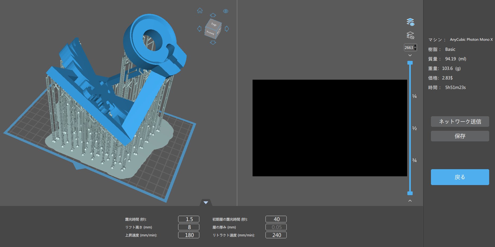Select the eye perspective view icon

point(226,11)
